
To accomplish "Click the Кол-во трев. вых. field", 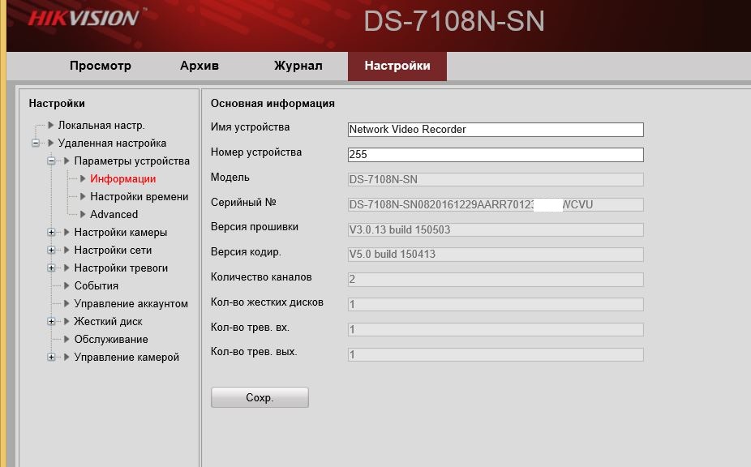I will click(496, 354).
